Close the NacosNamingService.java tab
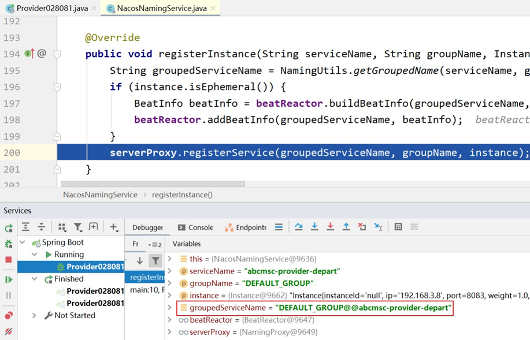This screenshot has width=530, height=340. coord(213,8)
